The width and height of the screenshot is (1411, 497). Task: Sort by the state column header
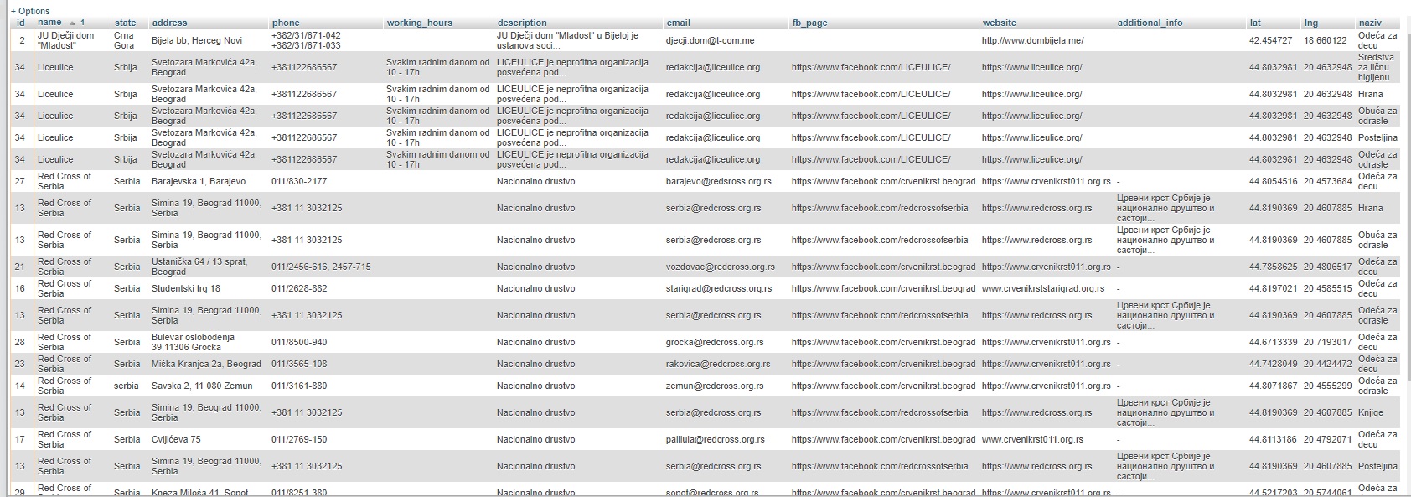click(126, 23)
